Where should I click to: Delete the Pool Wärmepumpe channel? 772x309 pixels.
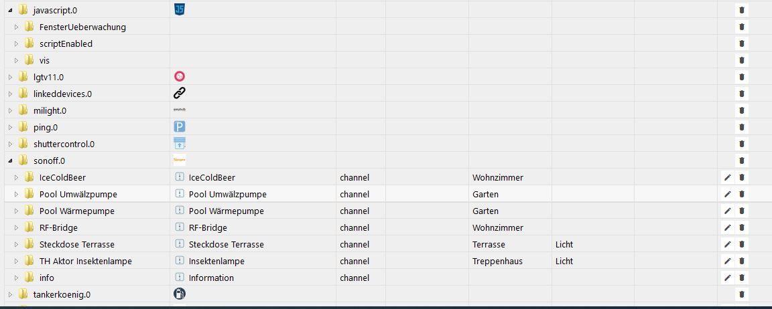click(742, 211)
